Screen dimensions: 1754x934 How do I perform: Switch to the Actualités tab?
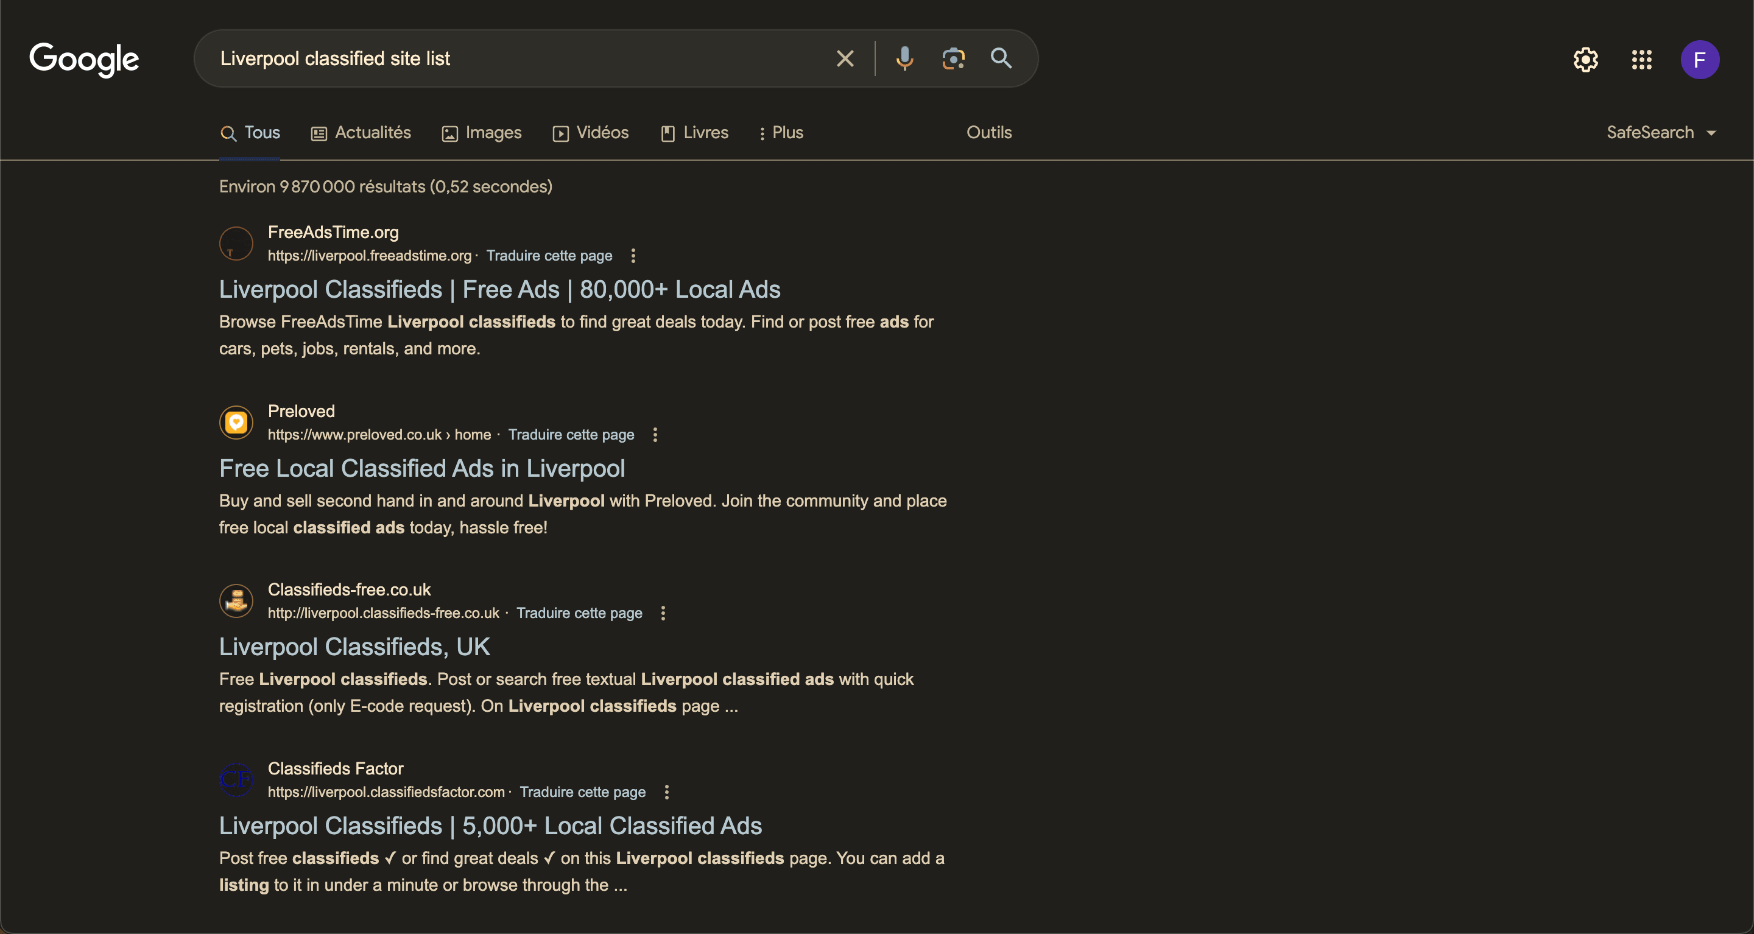[361, 133]
